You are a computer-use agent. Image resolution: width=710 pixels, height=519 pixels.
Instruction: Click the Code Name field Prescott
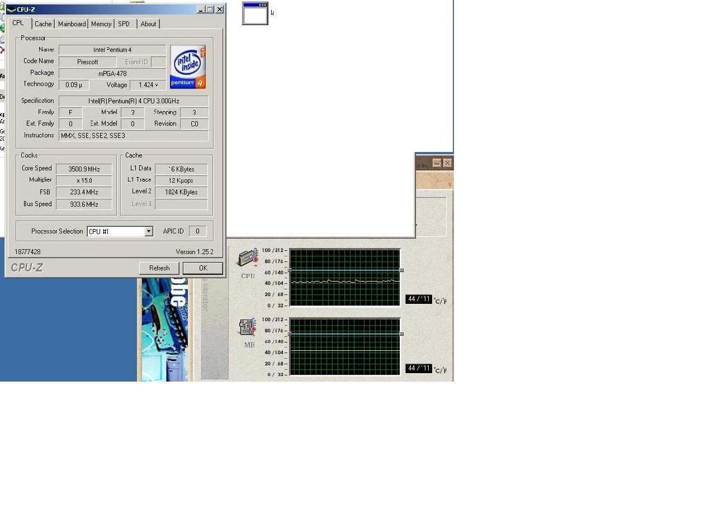click(x=87, y=62)
